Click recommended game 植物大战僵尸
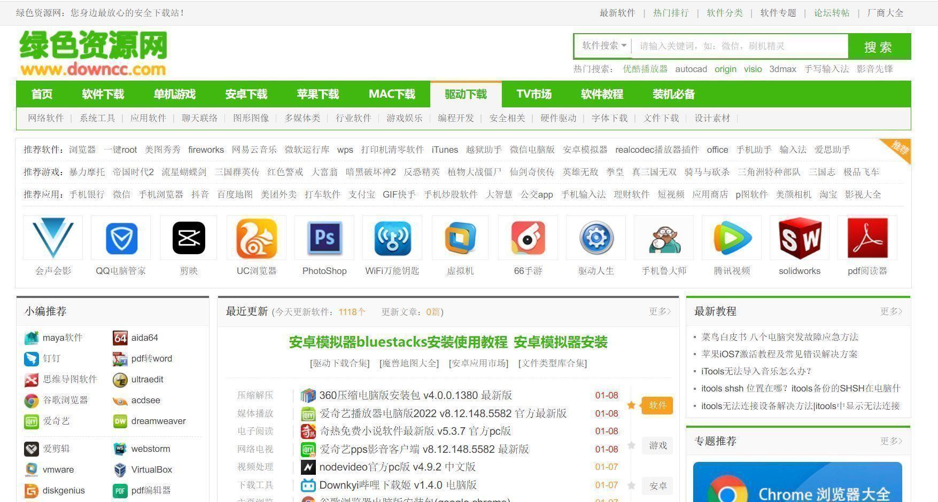This screenshot has height=502, width=938. coord(475,172)
